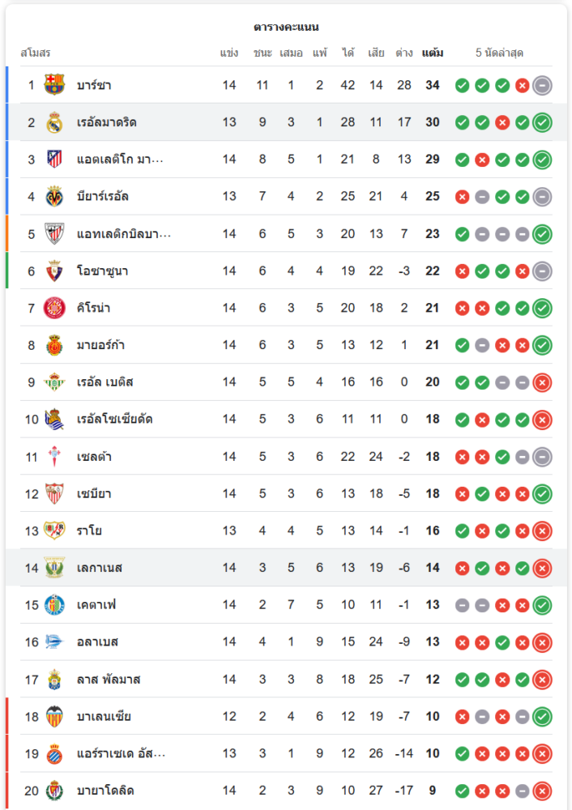Click the 5 นัดล่าสุด column header
This screenshot has width=572, height=810.
click(x=499, y=53)
